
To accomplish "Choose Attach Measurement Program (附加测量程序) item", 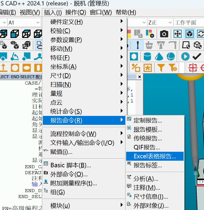I will tap(84, 183).
